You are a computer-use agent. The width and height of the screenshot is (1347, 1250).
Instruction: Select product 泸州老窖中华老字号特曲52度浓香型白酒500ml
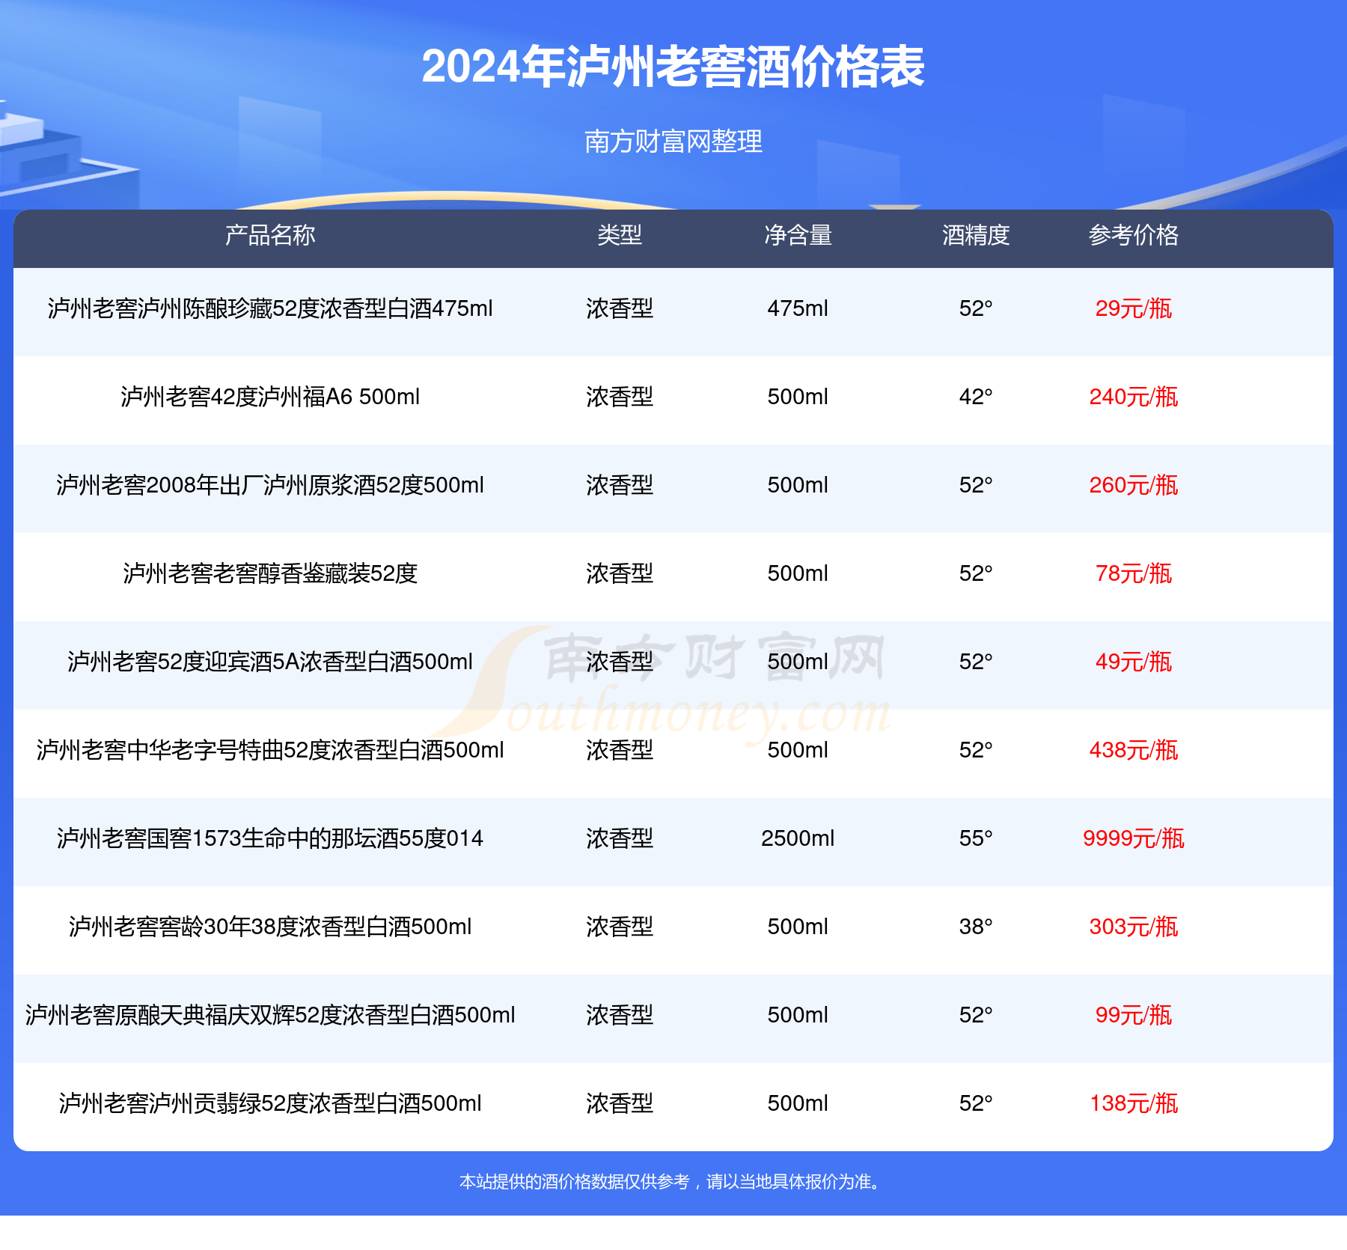(270, 750)
